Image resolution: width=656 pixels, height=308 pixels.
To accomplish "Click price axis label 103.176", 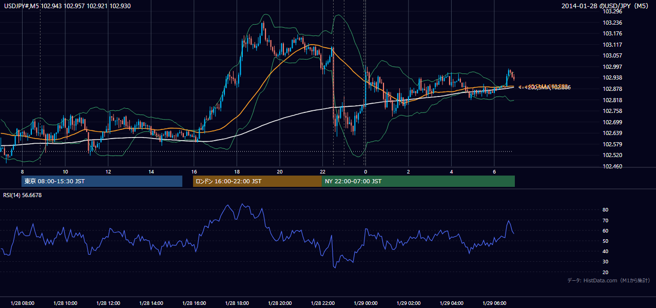I will click(x=612, y=33).
